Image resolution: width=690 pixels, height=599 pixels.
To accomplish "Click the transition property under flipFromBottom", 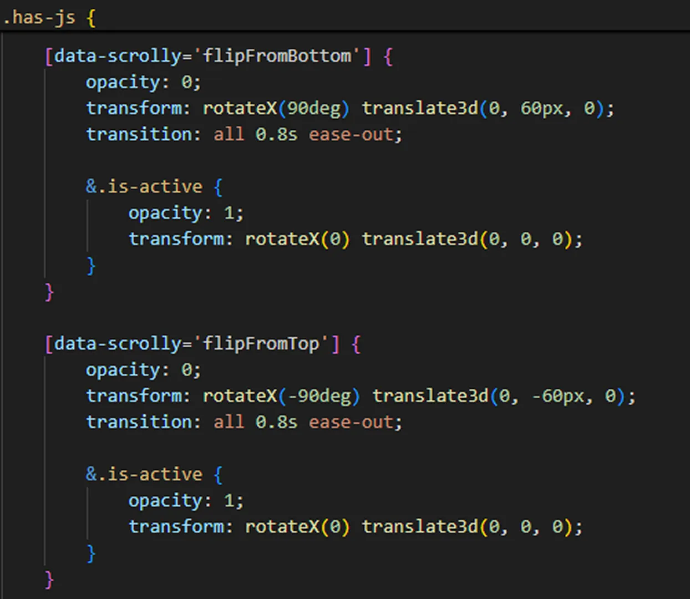I will (x=139, y=134).
